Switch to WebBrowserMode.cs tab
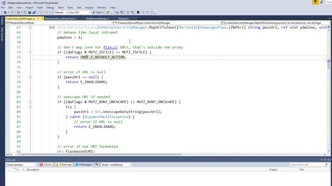The width and height of the screenshot is (332, 186). point(97,19)
